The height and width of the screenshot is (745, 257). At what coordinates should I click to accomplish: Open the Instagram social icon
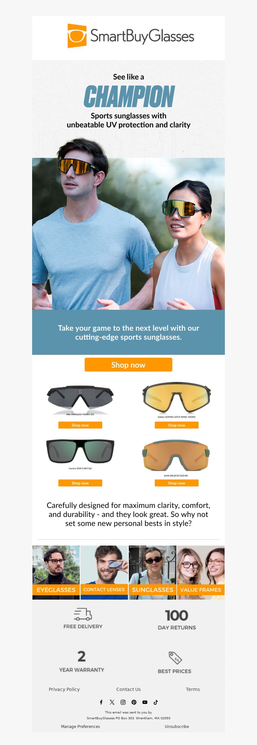pos(123,702)
